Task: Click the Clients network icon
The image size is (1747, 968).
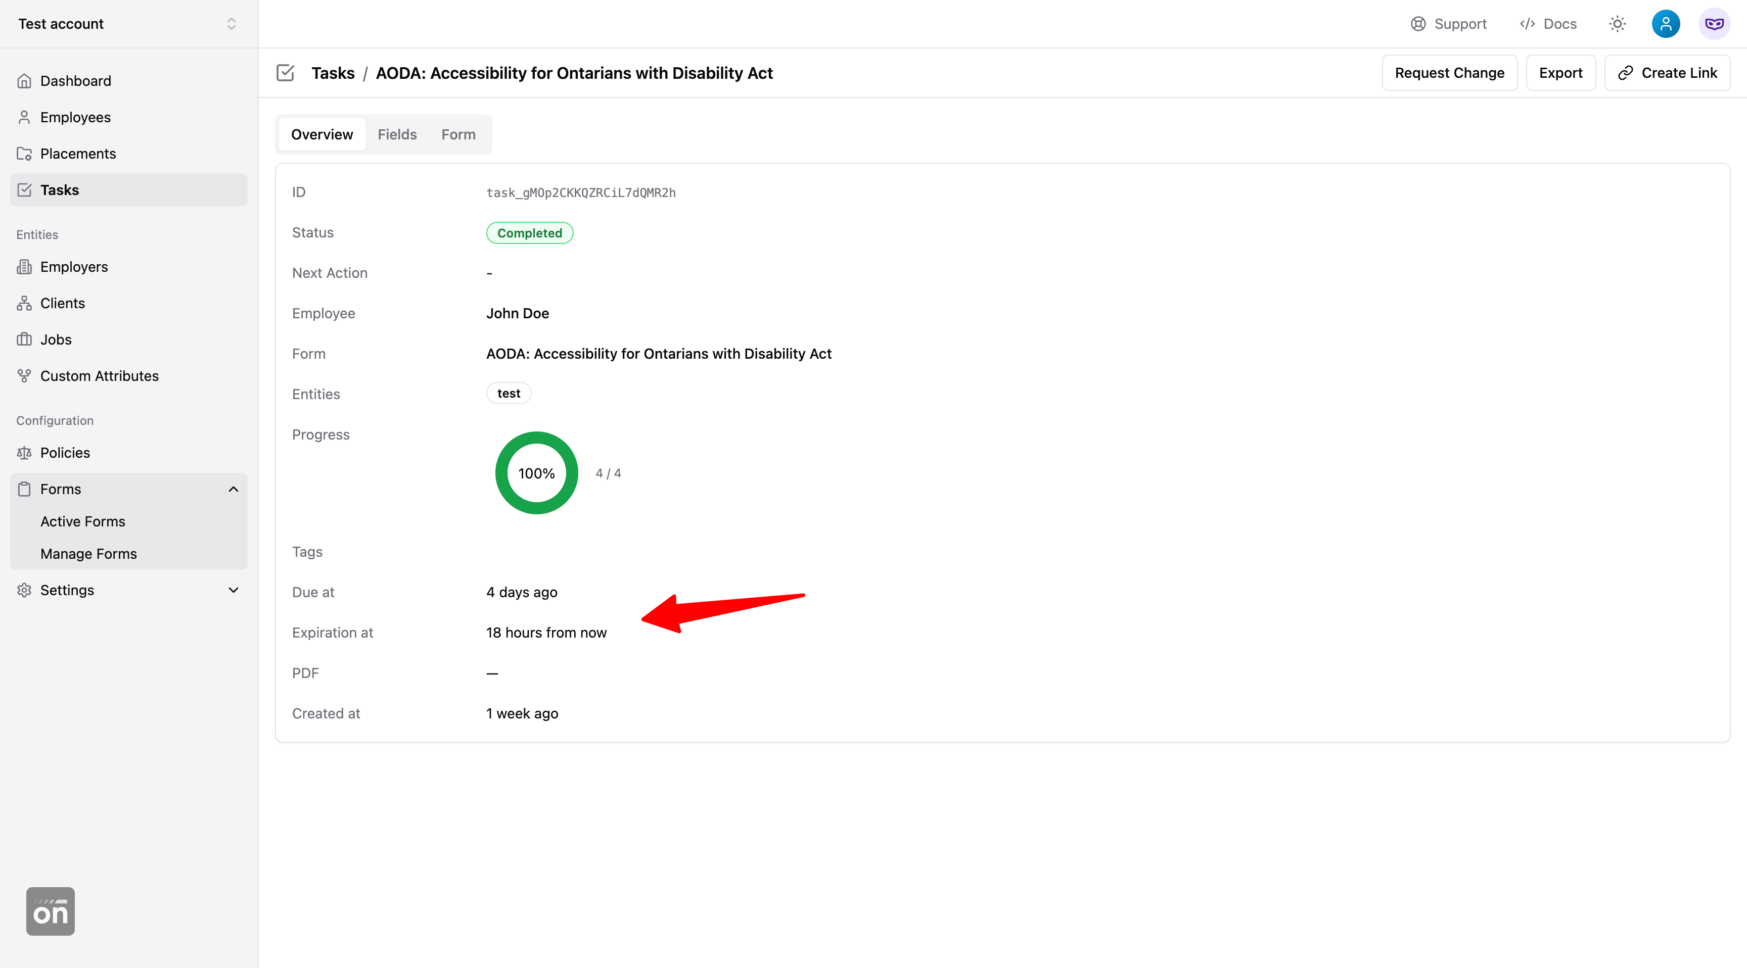Action: click(24, 303)
